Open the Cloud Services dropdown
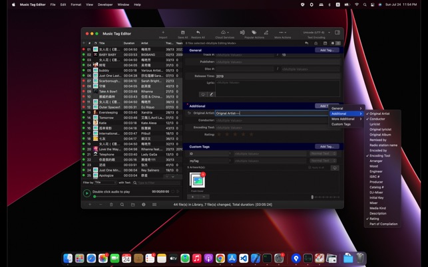Image resolution: width=428 pixels, height=267 pixels. pyautogui.click(x=225, y=33)
